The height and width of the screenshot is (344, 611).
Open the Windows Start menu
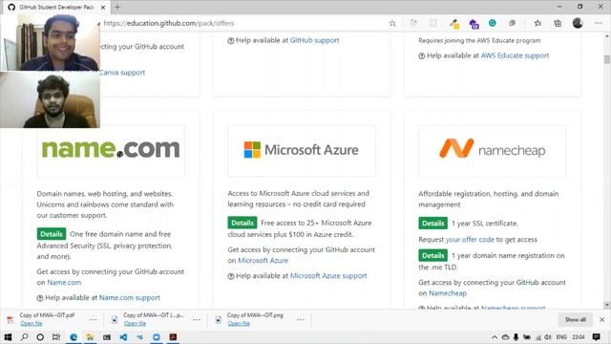[x=8, y=337]
